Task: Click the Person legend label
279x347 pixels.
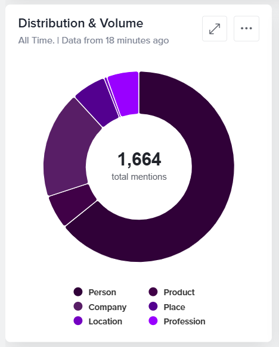Action: click(102, 292)
